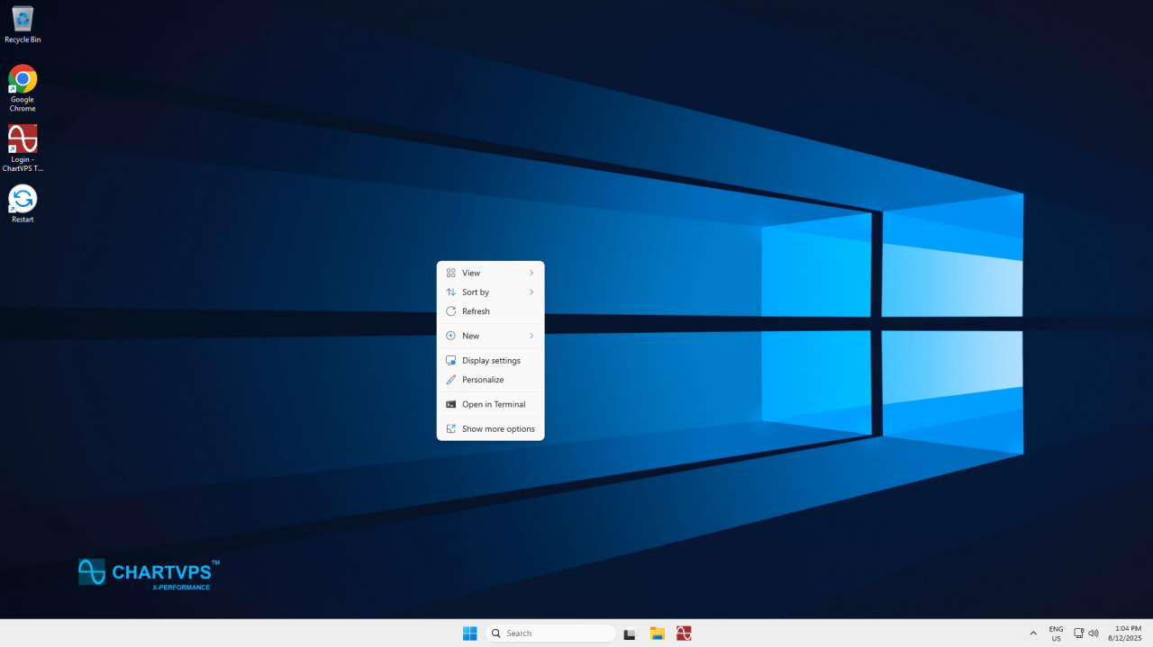
Task: Choose Personalize in the context menu
Action: click(483, 380)
